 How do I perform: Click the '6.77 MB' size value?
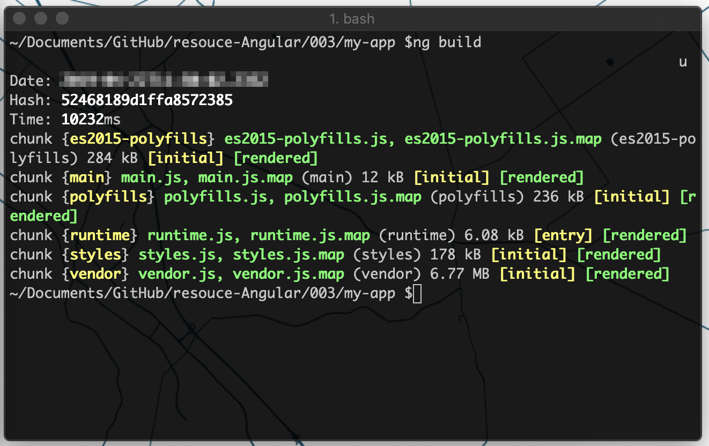(460, 274)
